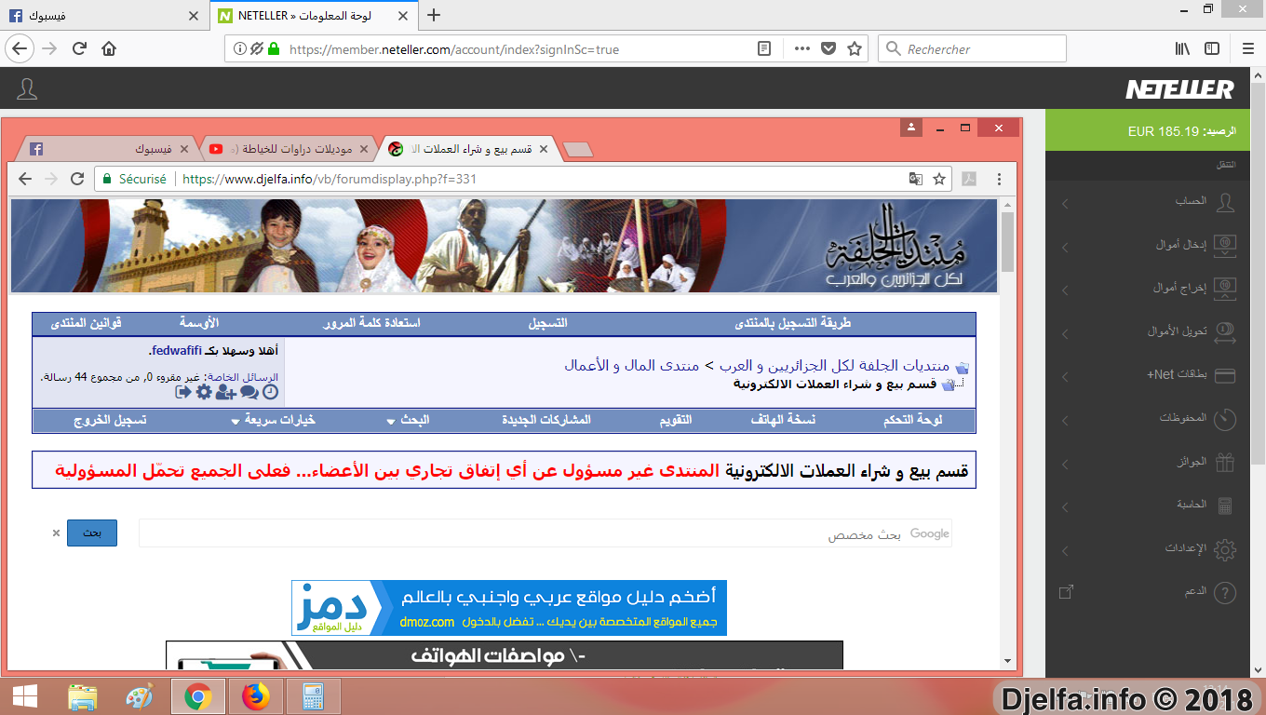Screen dimensions: 1266x715
Task: Toggle Firefox reader view icon
Action: (764, 49)
